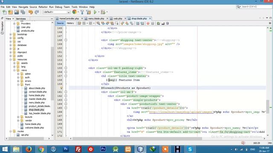Click the Shift Line Left icon
Image resolution: width=273 pixels, height=153 pixels.
(x=137, y=23)
